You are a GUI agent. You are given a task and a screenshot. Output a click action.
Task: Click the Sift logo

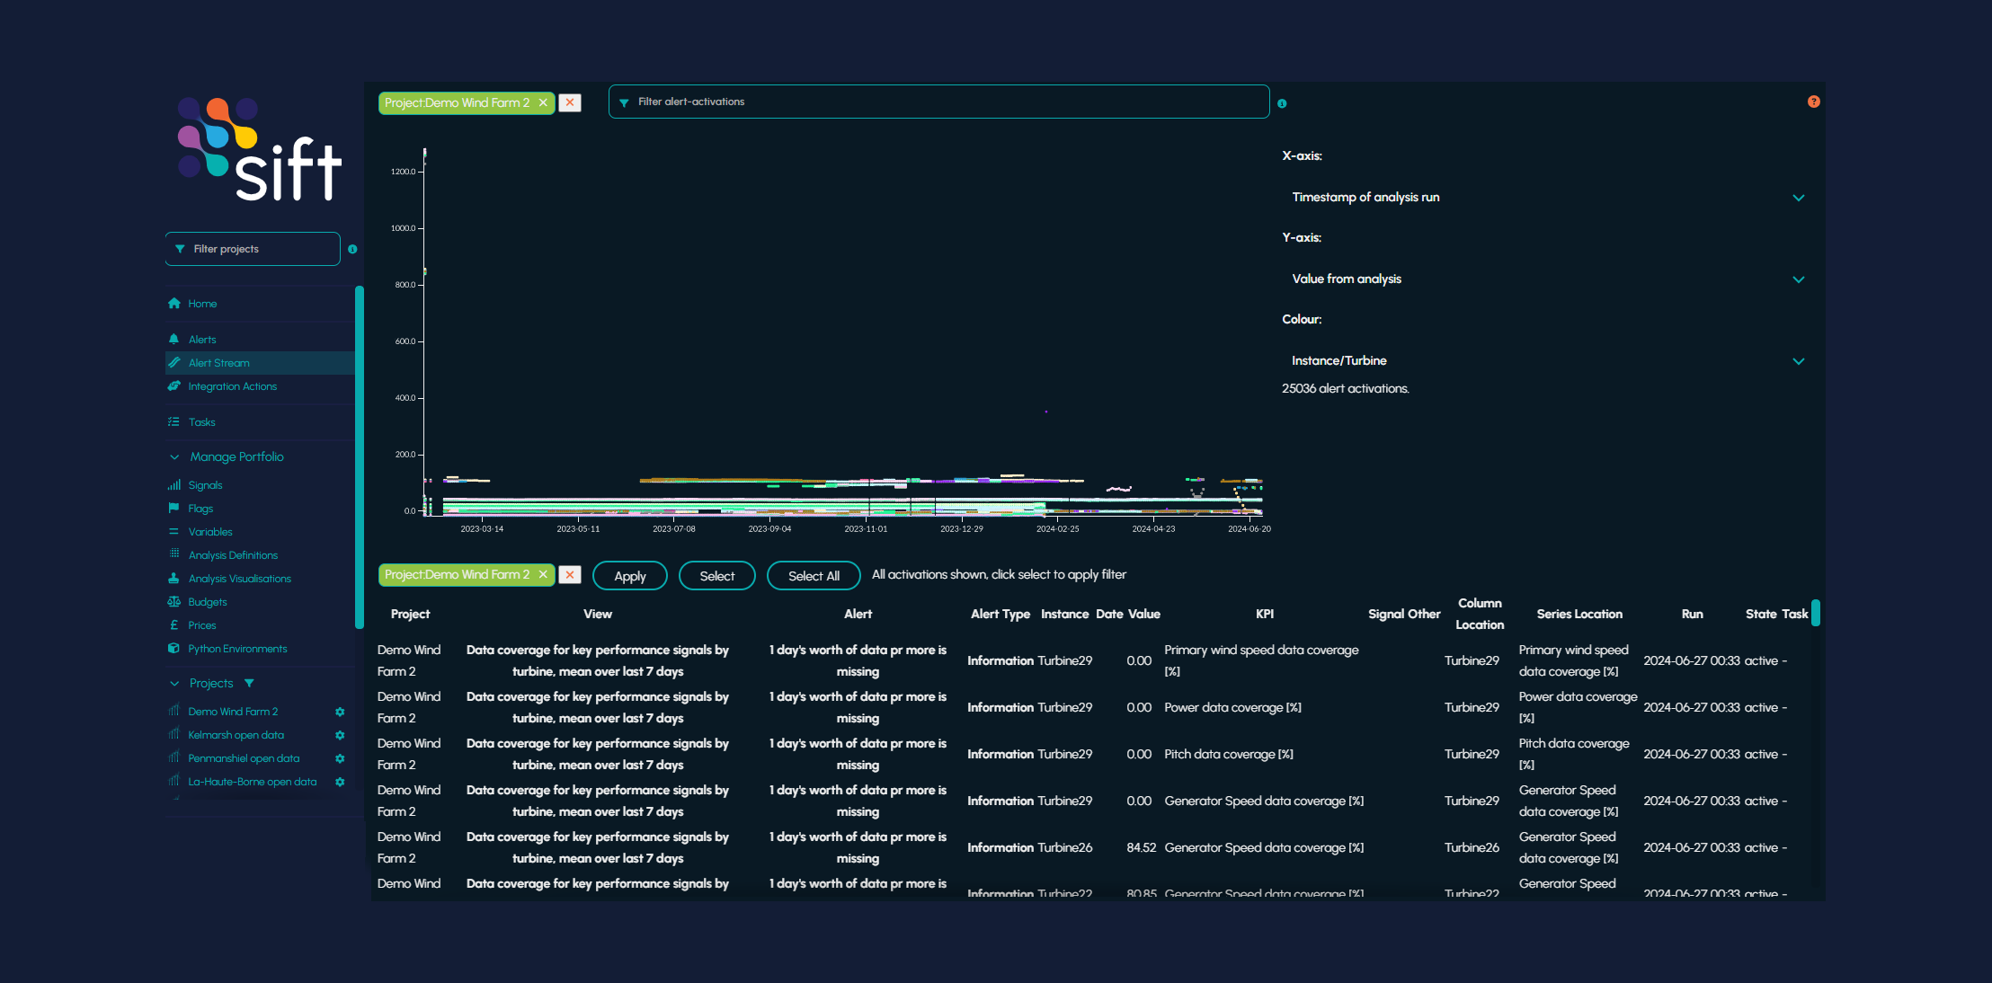(x=259, y=149)
